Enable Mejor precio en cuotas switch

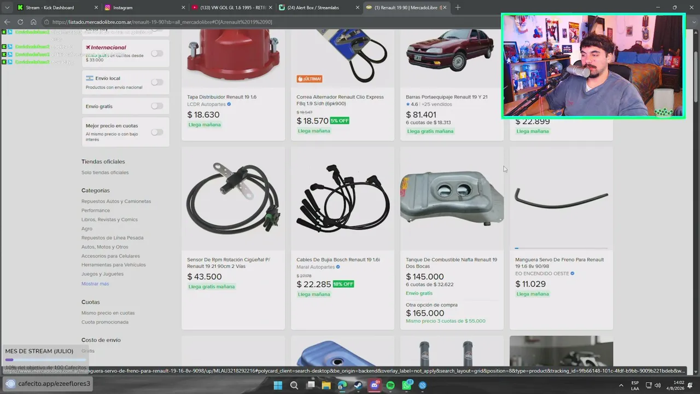[157, 132]
